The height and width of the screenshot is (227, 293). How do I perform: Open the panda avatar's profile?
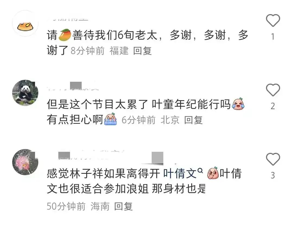pyautogui.click(x=25, y=93)
